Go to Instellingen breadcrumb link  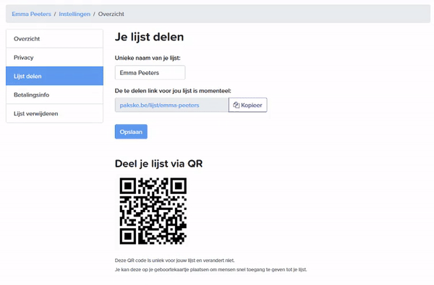point(75,14)
